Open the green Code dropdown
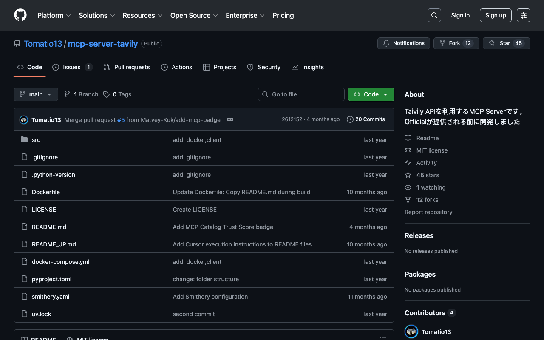 (371, 94)
